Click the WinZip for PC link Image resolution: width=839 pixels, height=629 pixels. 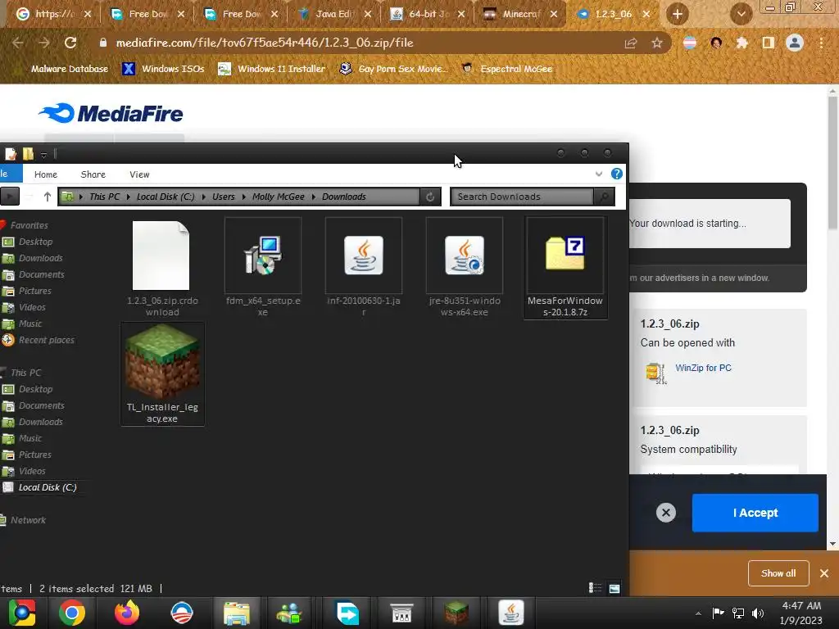(703, 368)
